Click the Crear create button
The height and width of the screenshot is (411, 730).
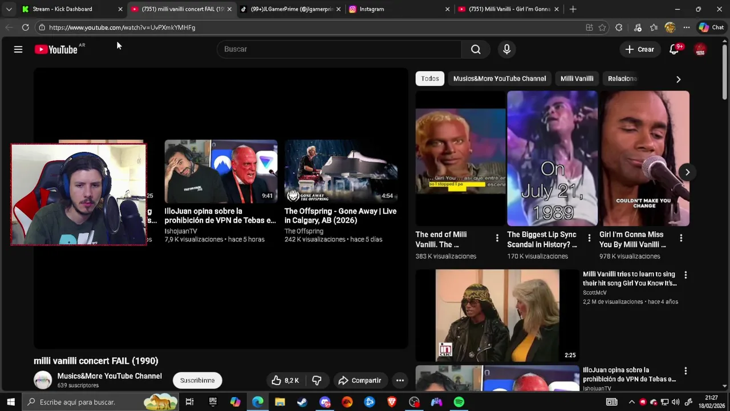coord(639,50)
